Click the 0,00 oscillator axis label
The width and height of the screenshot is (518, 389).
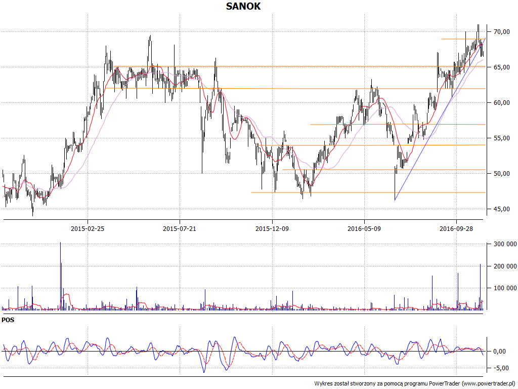(499, 352)
